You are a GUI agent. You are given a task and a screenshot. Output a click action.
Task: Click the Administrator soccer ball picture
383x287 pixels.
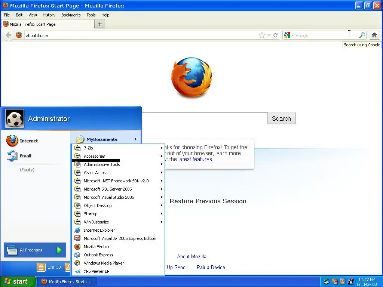pos(15,118)
